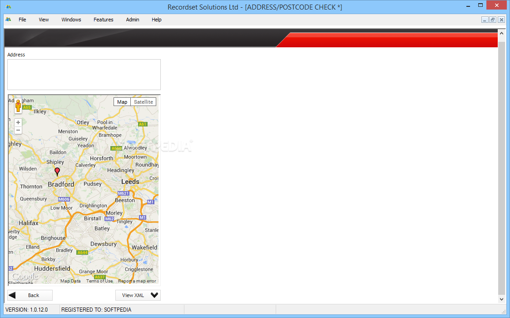The image size is (510, 318).
Task: Click VERSION: 1.0.12.0 in status bar
Action: [x=27, y=309]
